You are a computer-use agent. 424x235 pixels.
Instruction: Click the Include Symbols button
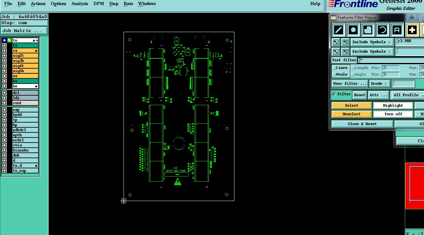[x=372, y=42]
